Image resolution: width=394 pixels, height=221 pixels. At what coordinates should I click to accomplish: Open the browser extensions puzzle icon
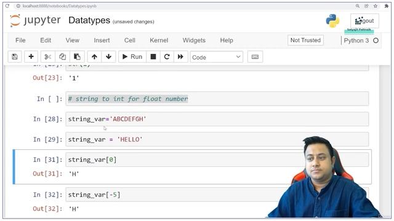[x=387, y=6]
